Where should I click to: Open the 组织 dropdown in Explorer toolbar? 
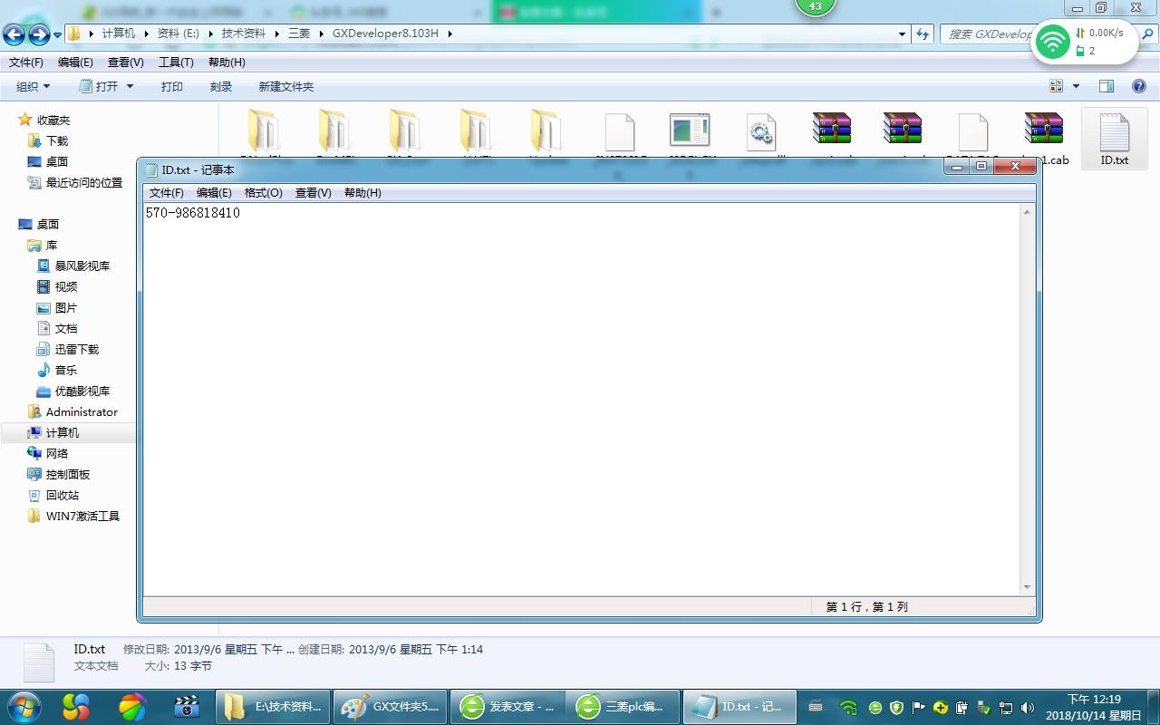pos(34,86)
